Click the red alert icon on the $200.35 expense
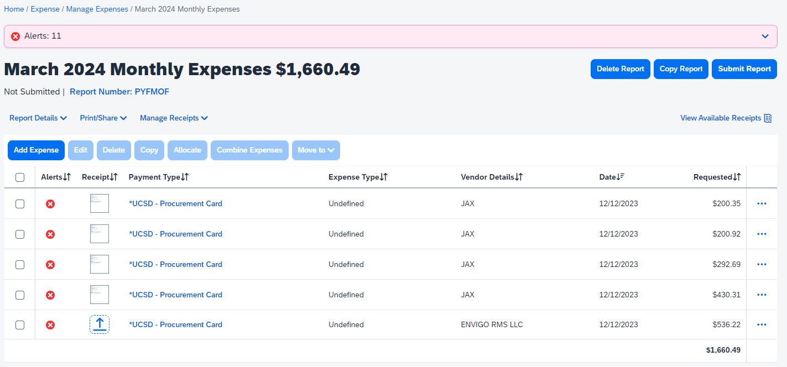 point(50,204)
